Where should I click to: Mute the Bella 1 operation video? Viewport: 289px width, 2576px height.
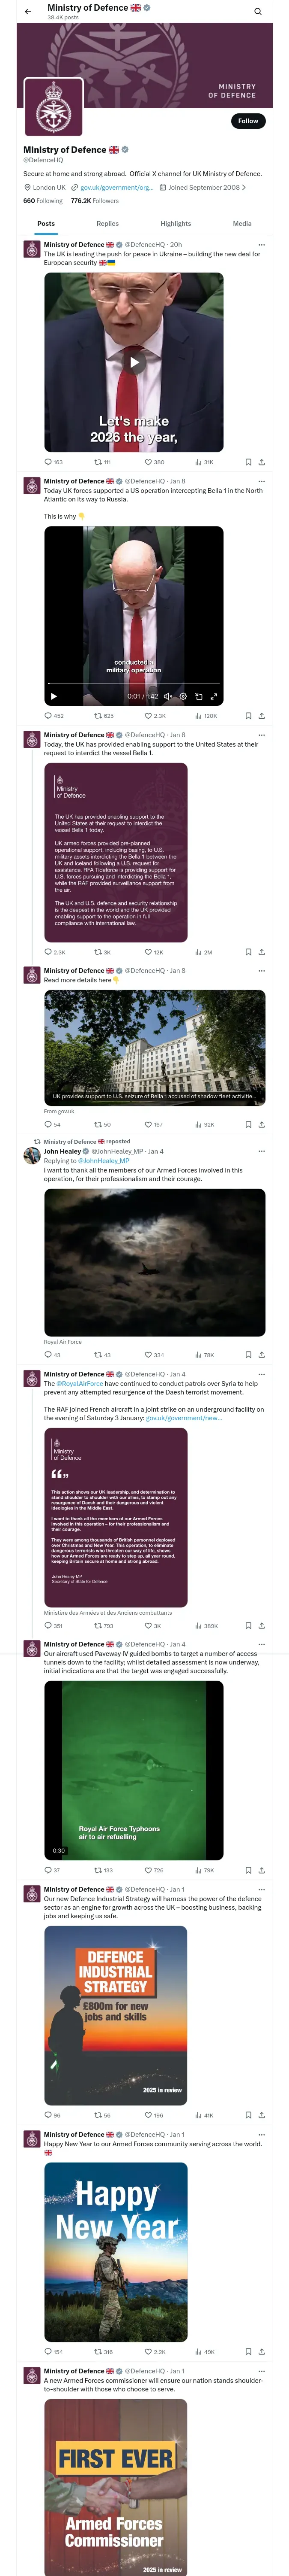[x=167, y=696]
